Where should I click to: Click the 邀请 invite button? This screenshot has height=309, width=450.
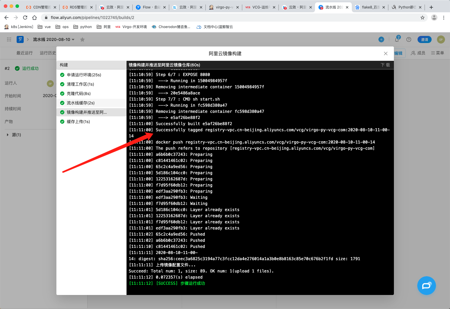(425, 39)
